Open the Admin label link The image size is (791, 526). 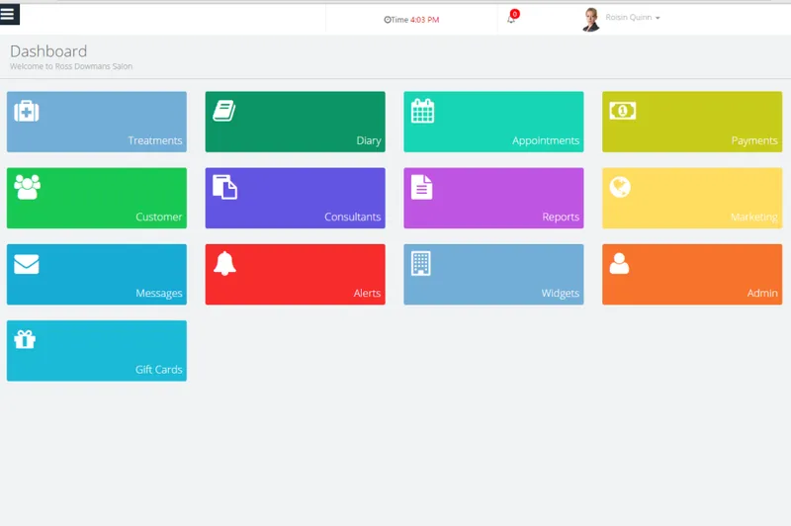(762, 293)
